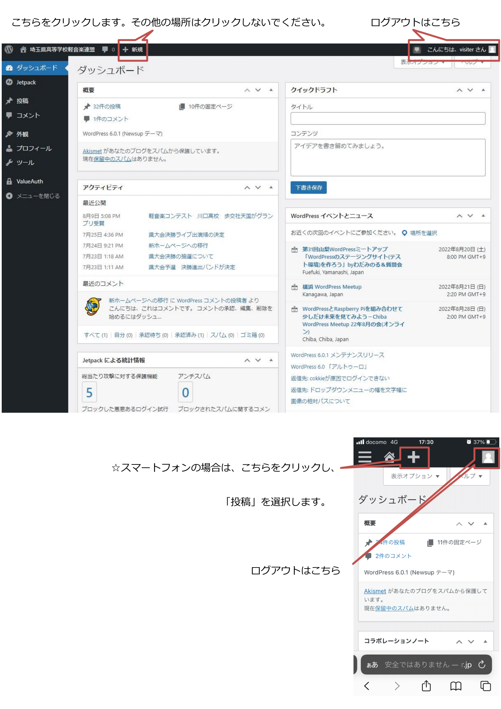The image size is (501, 709).
Task: Toggle 概要 panel collapse triangle
Action: pos(271,90)
